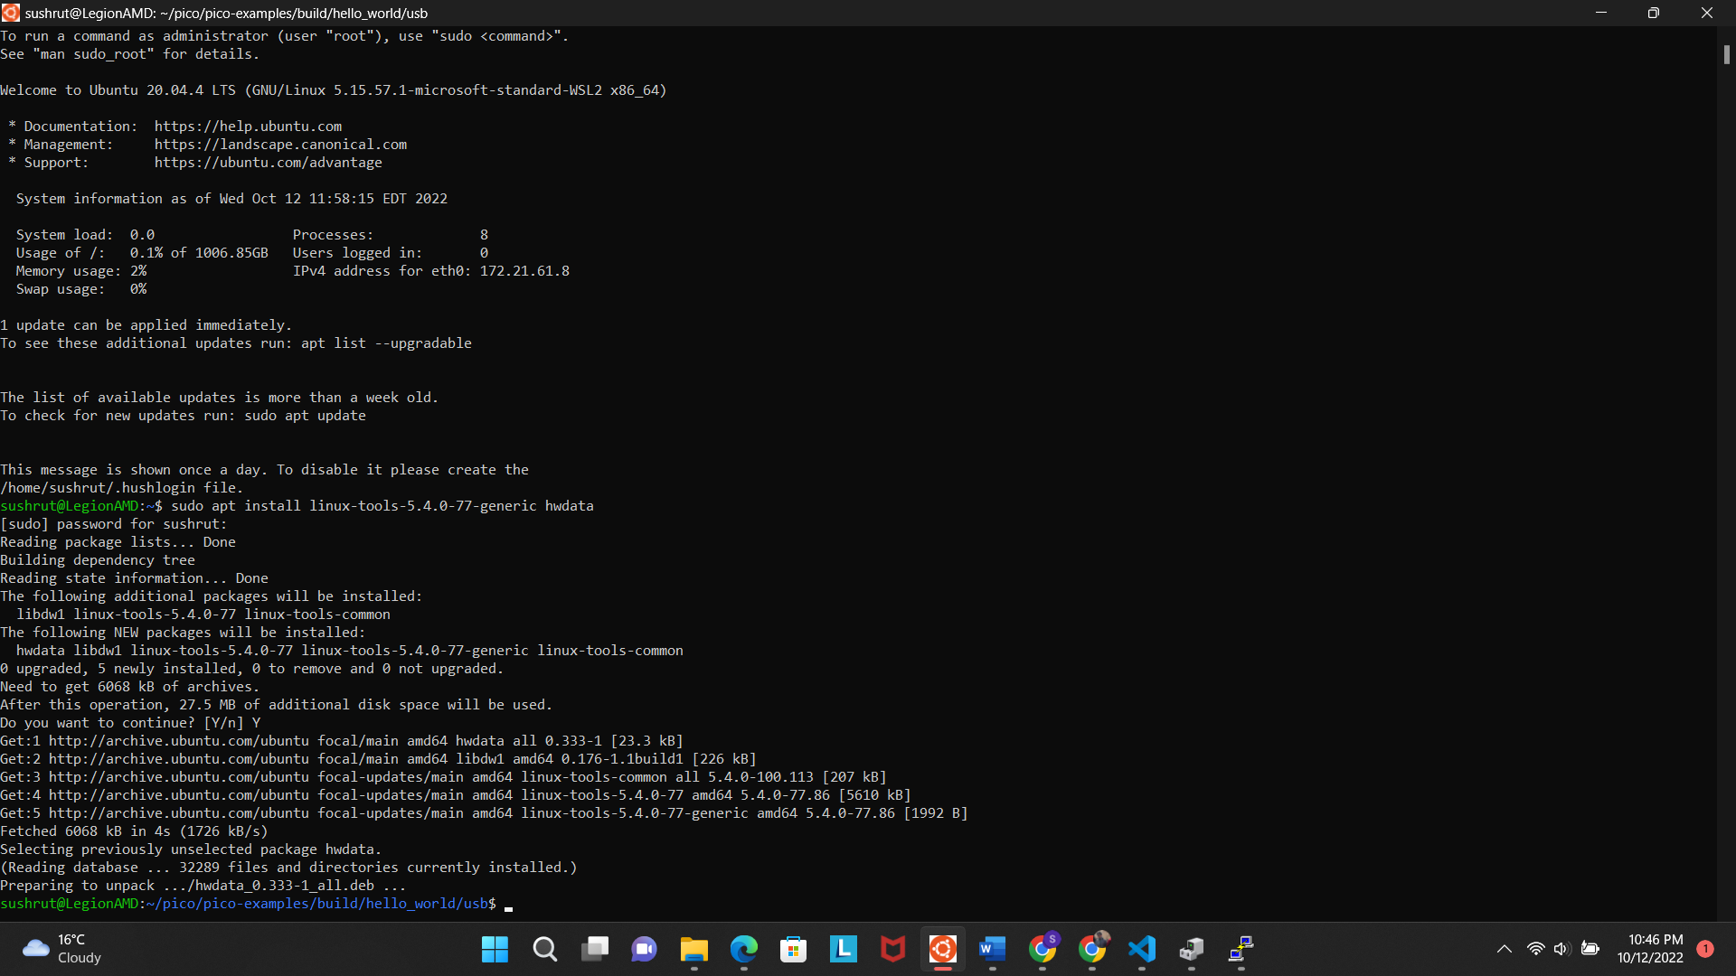Open the Chrome profile with the S badge
The height and width of the screenshot is (976, 1736).
point(1042,949)
